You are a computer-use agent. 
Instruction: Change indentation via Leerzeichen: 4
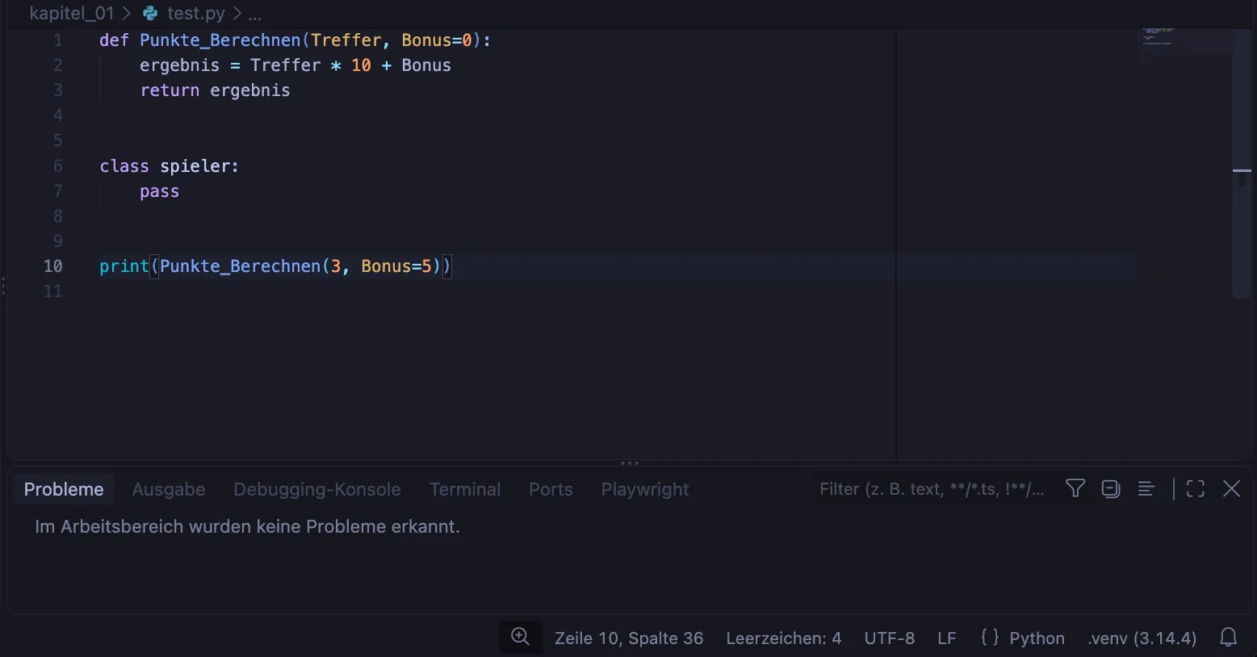(784, 638)
